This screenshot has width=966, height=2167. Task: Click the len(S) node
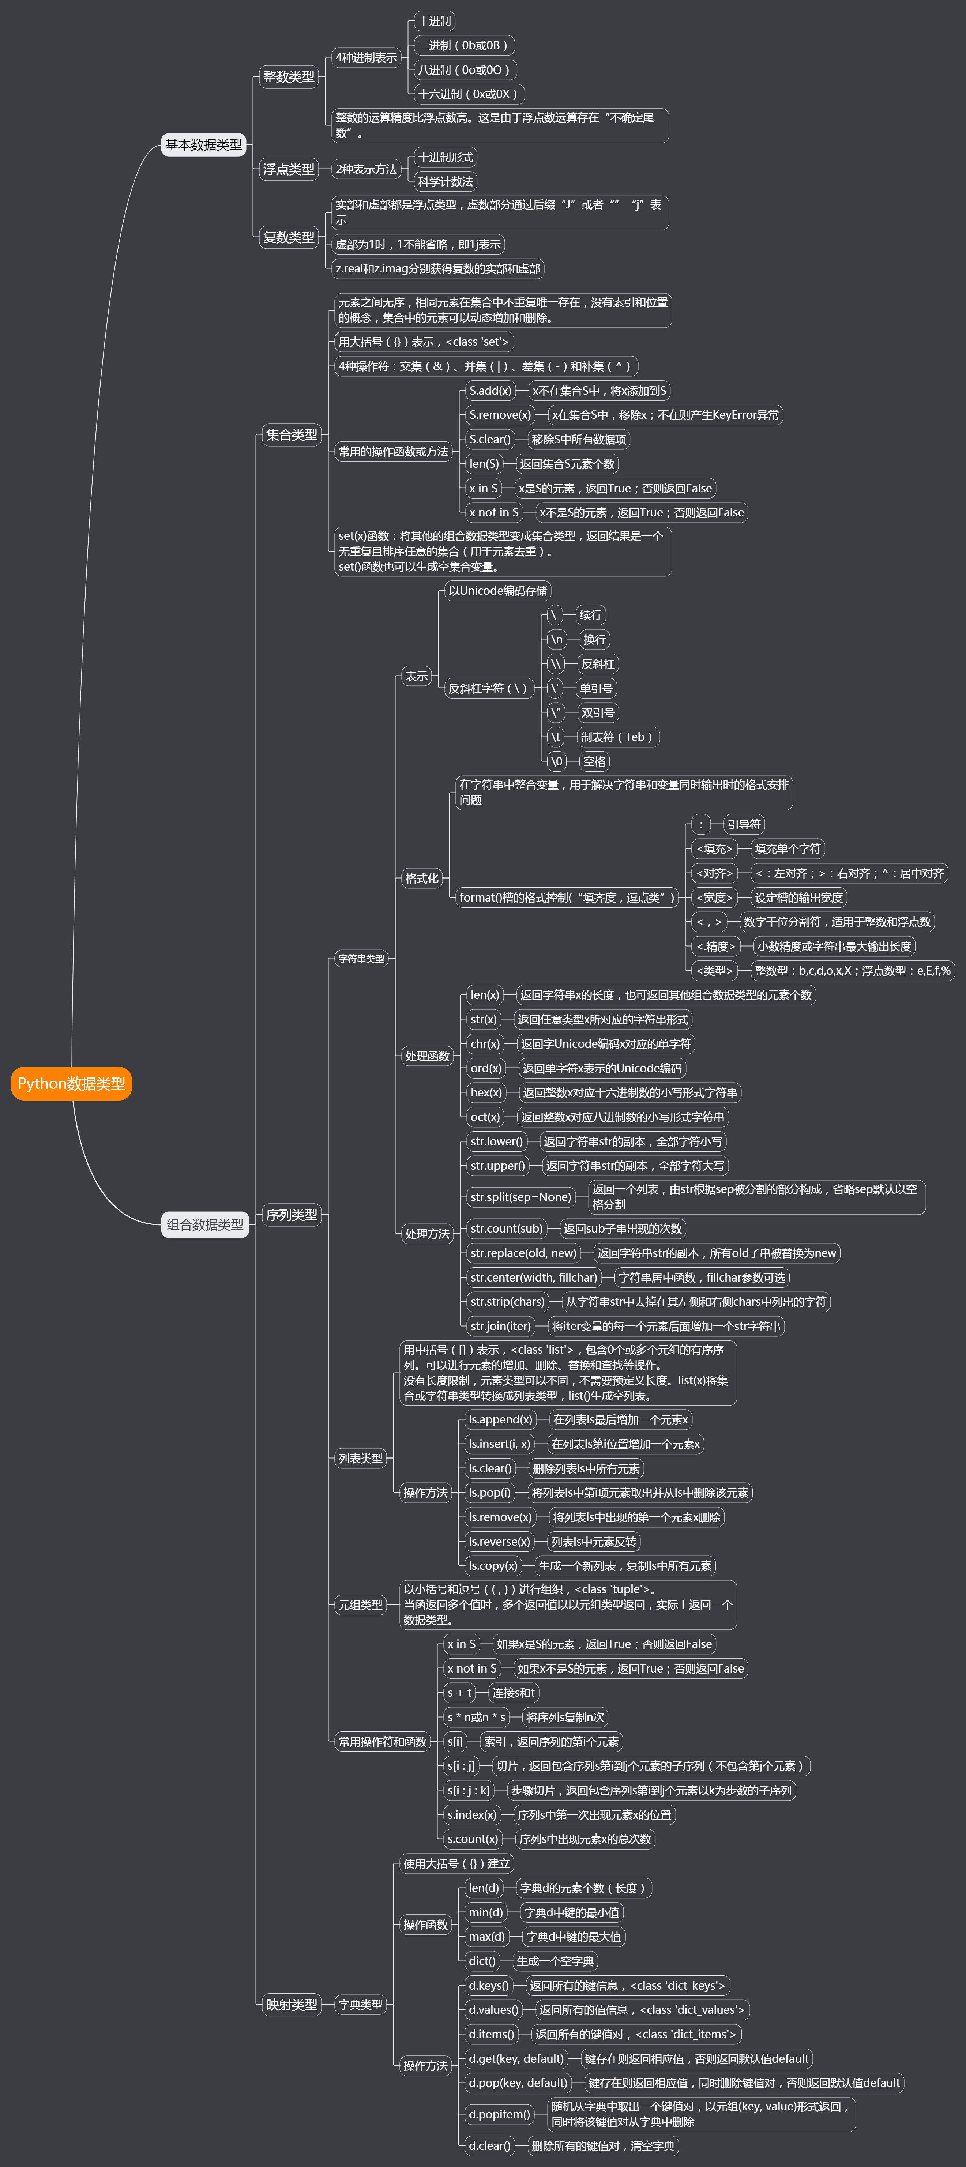tap(484, 463)
